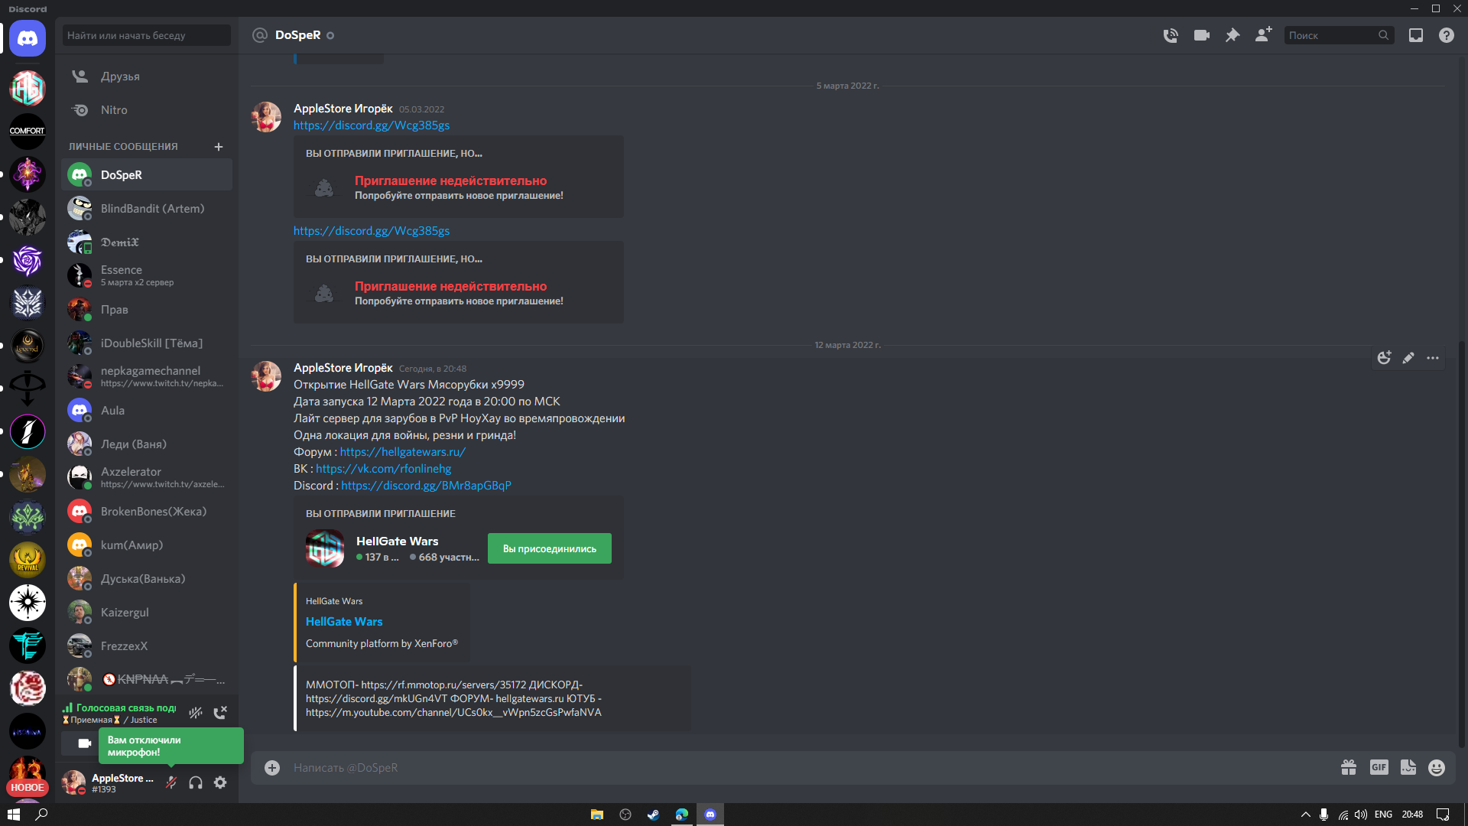The image size is (1468, 826).
Task: Open Discord help
Action: click(x=1447, y=35)
